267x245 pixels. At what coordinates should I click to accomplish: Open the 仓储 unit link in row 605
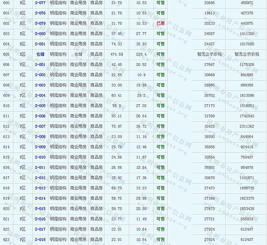40,54
